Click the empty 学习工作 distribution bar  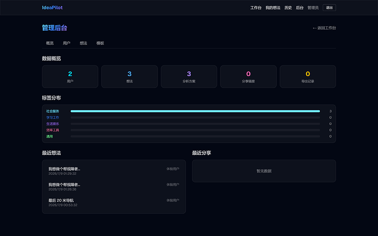[x=195, y=118]
